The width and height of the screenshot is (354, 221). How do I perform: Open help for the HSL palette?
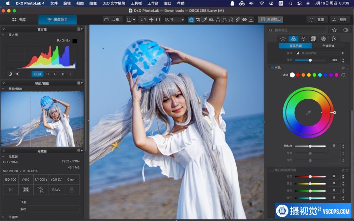click(347, 68)
